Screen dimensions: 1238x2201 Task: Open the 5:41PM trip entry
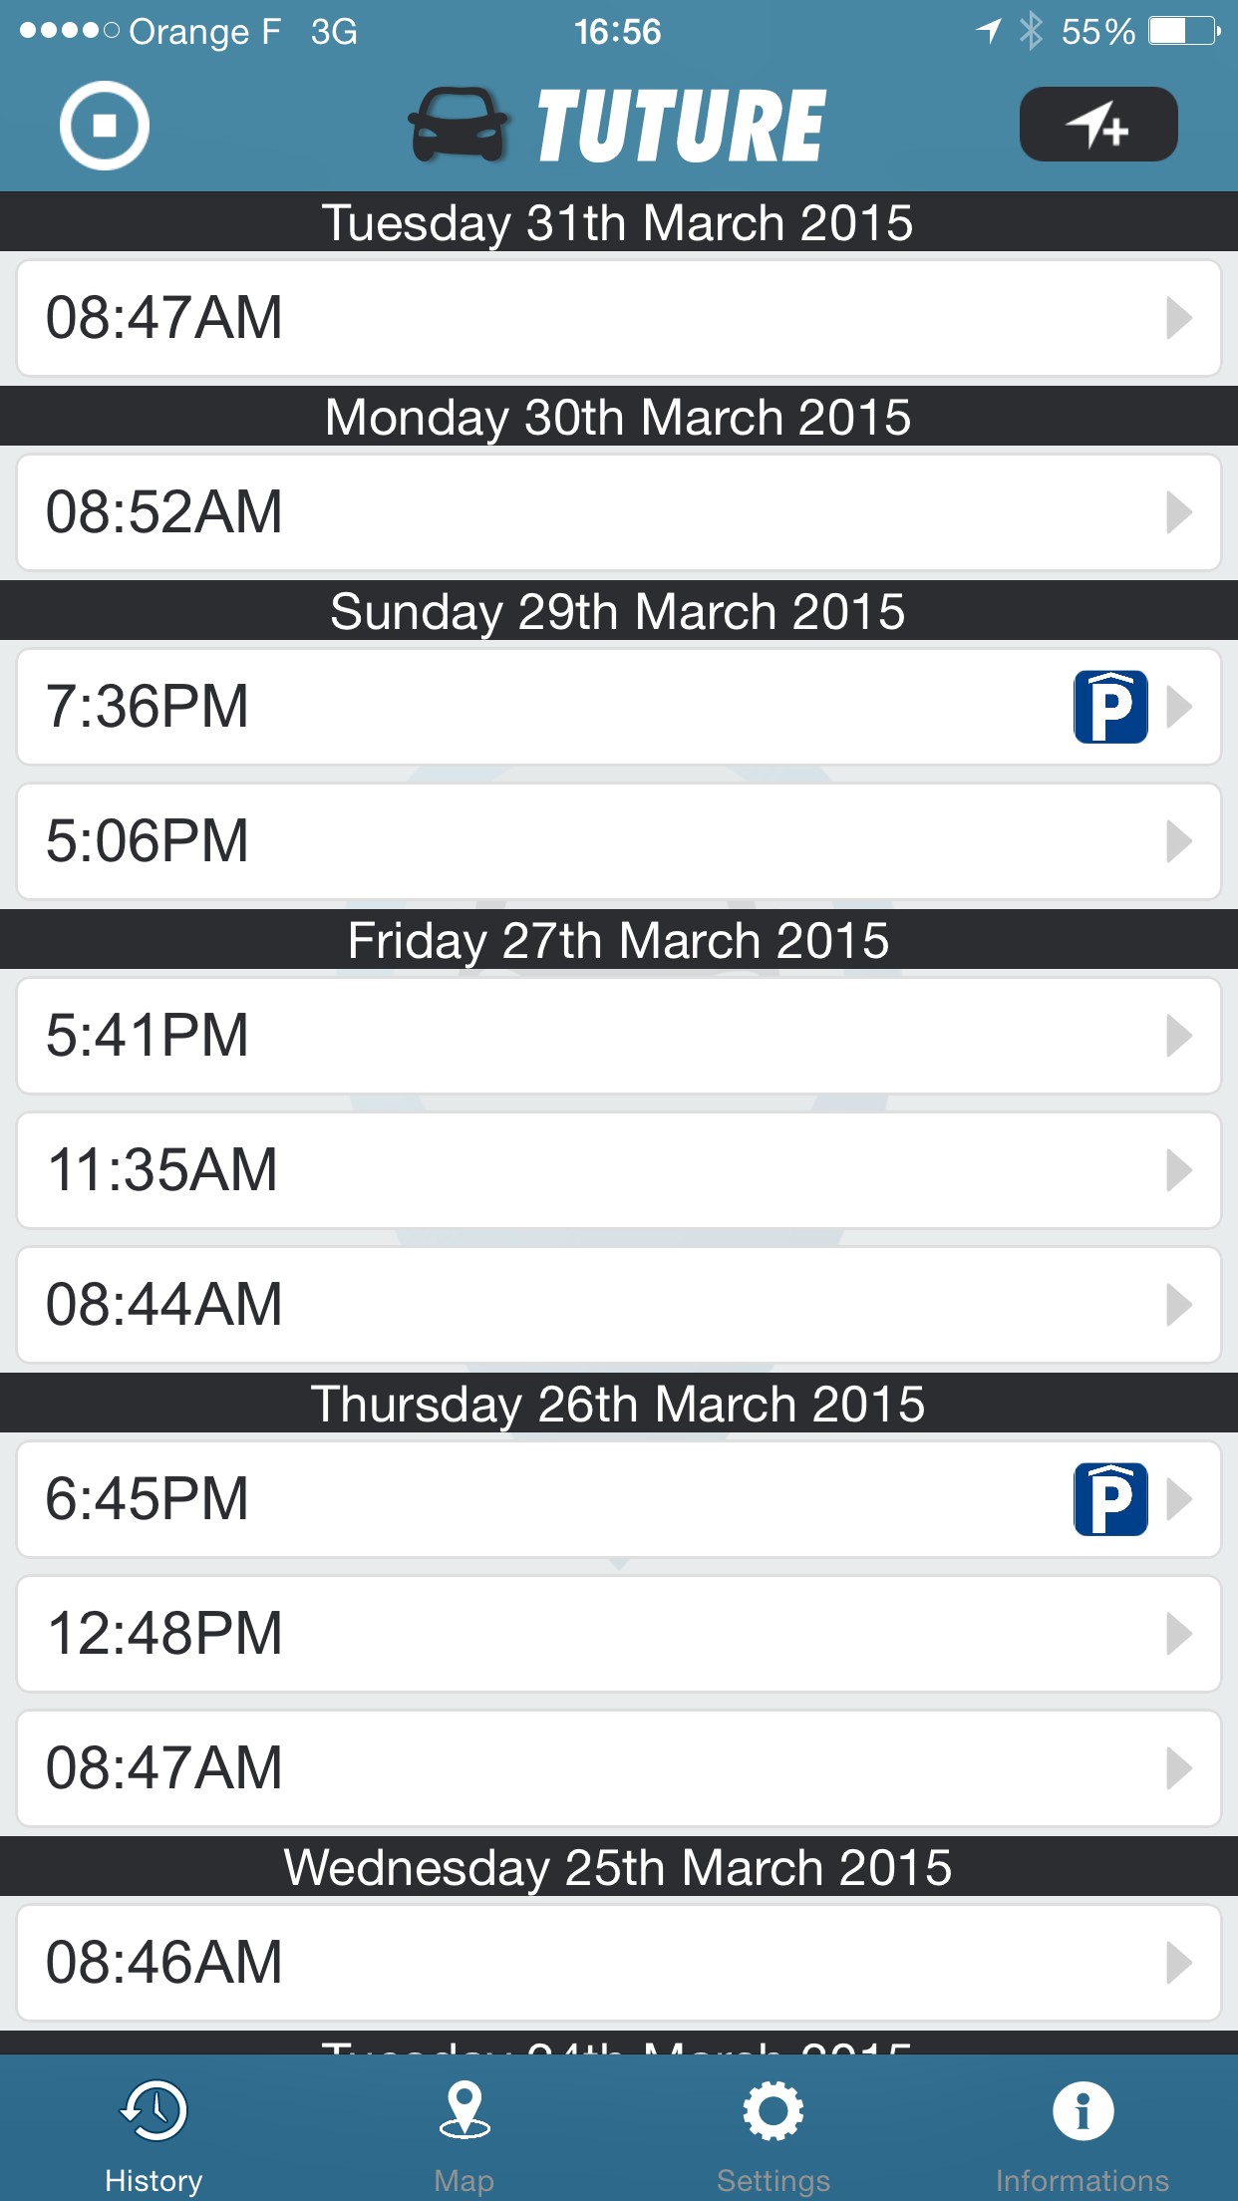coord(618,1036)
